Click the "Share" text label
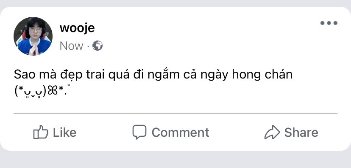The image size is (351, 168). tap(301, 133)
